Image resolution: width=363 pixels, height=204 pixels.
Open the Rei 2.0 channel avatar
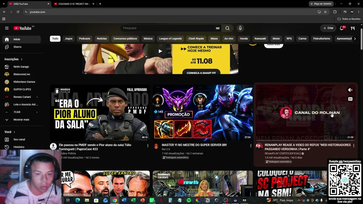[x=156, y=146]
